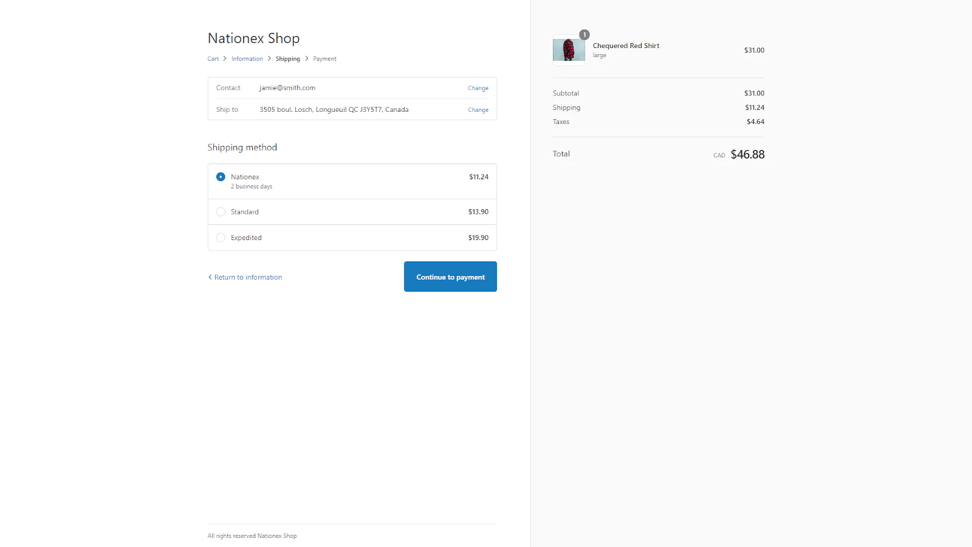The width and height of the screenshot is (972, 547).
Task: Select the Standard shipping radio button
Action: click(221, 212)
